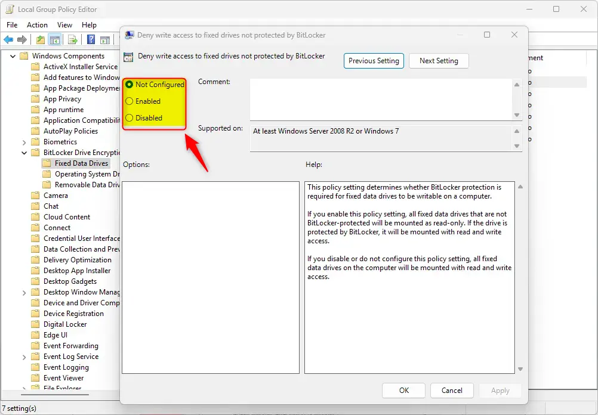This screenshot has width=598, height=415.
Task: Expand the Event Log Service node
Action: point(24,357)
